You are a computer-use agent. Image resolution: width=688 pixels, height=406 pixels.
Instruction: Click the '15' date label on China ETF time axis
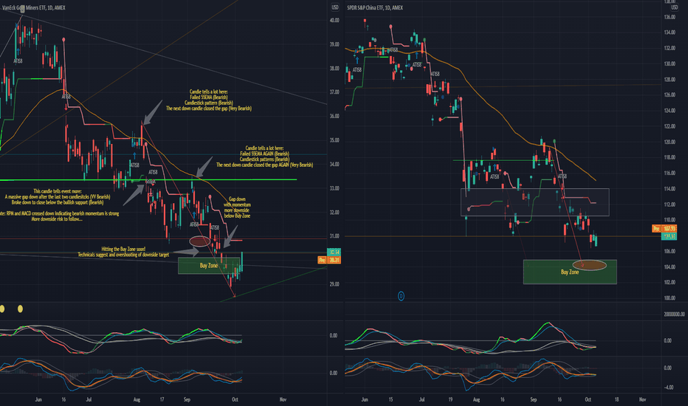pos(391,399)
